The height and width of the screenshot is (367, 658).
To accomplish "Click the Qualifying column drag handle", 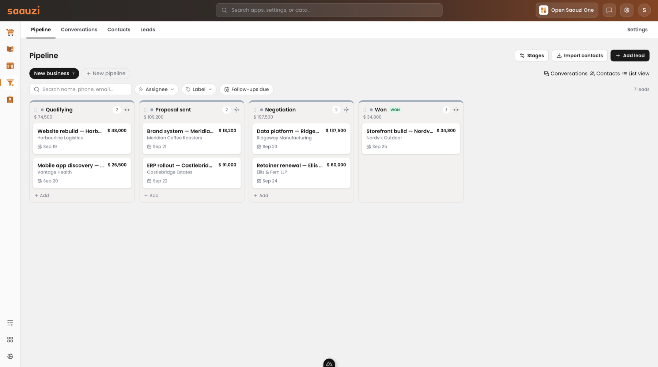I will tap(35, 110).
